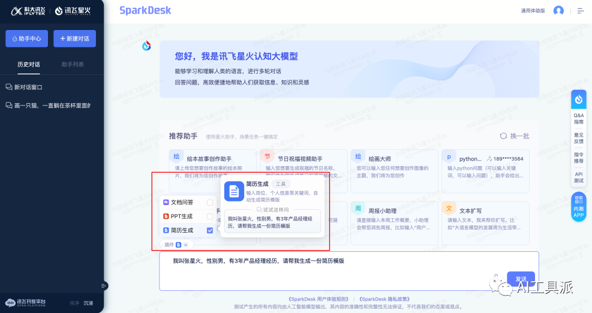Screen dimensions: 592x313
Task: Uncheck the 简历生成 plugin checkbox
Action: click(x=210, y=230)
